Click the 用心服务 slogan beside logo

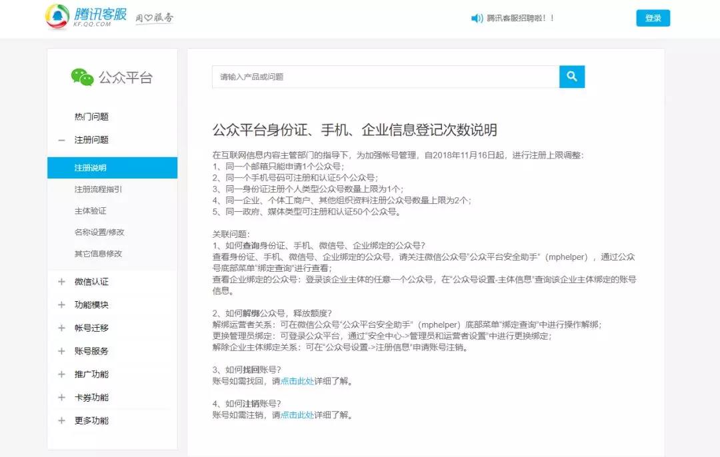pos(154,18)
